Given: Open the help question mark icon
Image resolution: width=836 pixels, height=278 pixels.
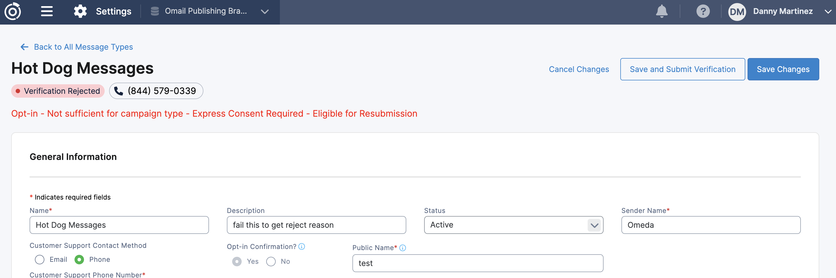Looking at the screenshot, I should 703,12.
